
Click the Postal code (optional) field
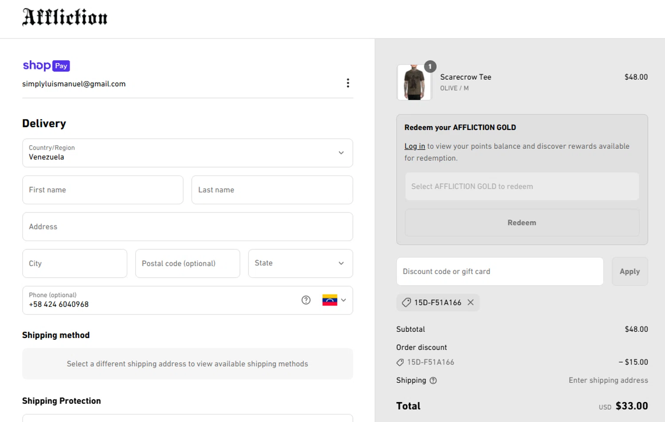coord(188,263)
